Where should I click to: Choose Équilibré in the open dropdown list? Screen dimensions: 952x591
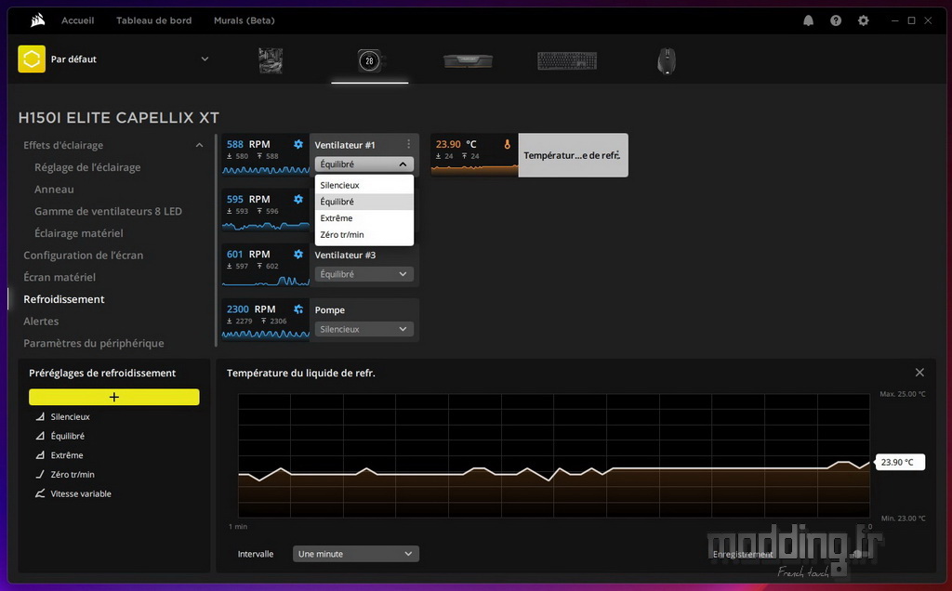click(x=364, y=202)
